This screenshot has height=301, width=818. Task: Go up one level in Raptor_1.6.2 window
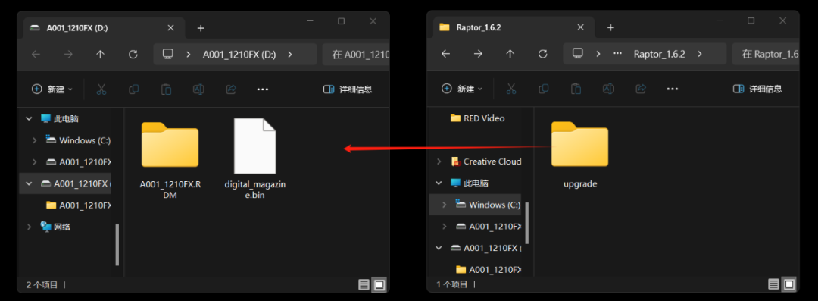tap(510, 54)
